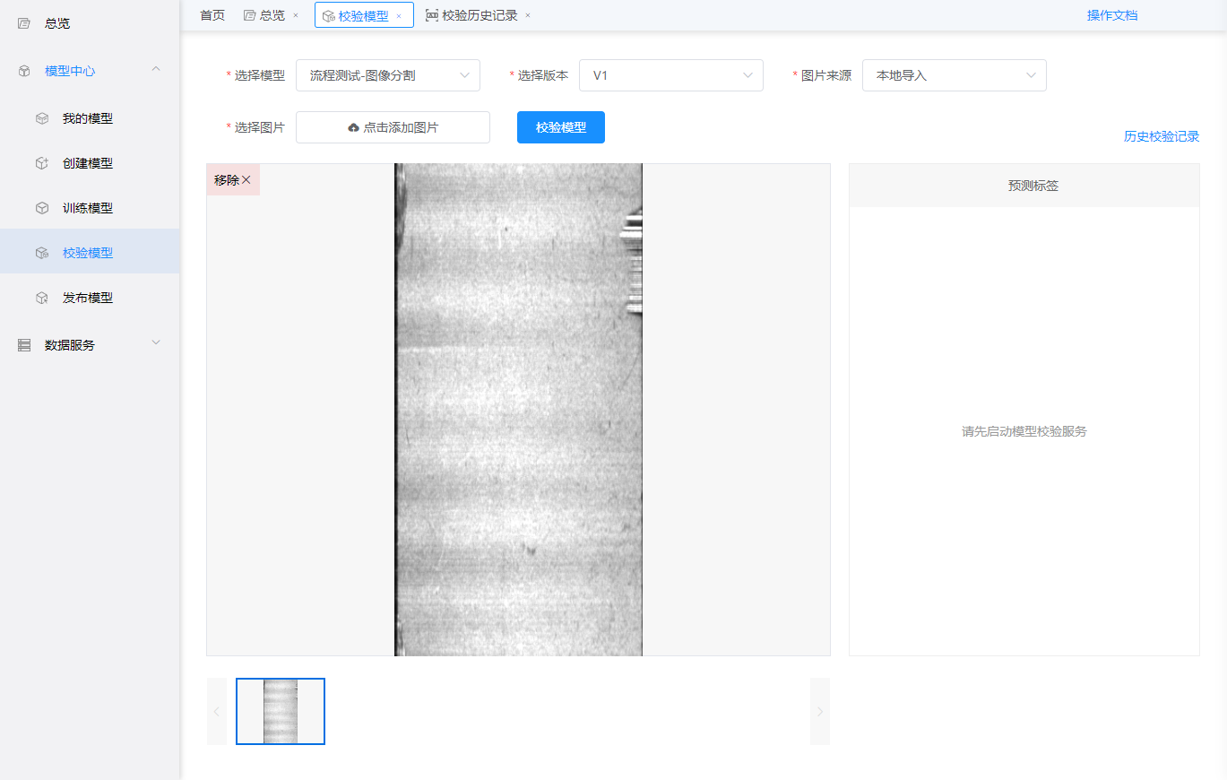Click the 模型中心 cube icon
This screenshot has height=780, width=1227.
coord(24,71)
